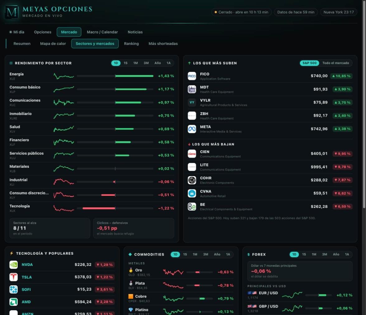Open the FICO company logo

tap(192, 76)
